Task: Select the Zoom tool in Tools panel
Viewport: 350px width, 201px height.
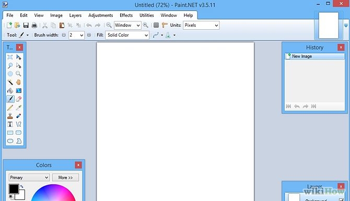Action: pos(18,74)
